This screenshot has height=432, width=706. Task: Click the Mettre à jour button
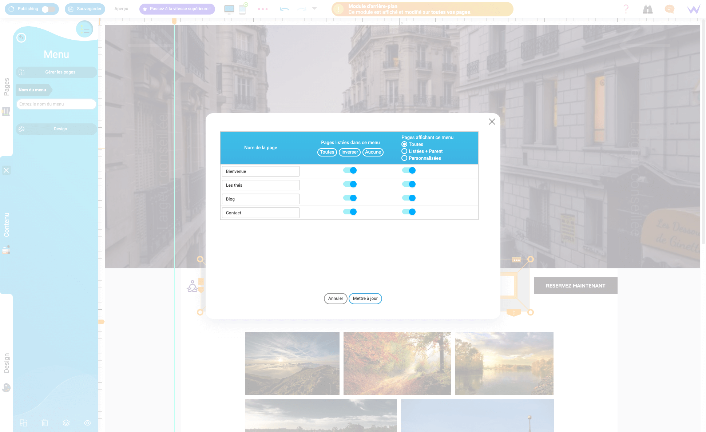pos(365,298)
